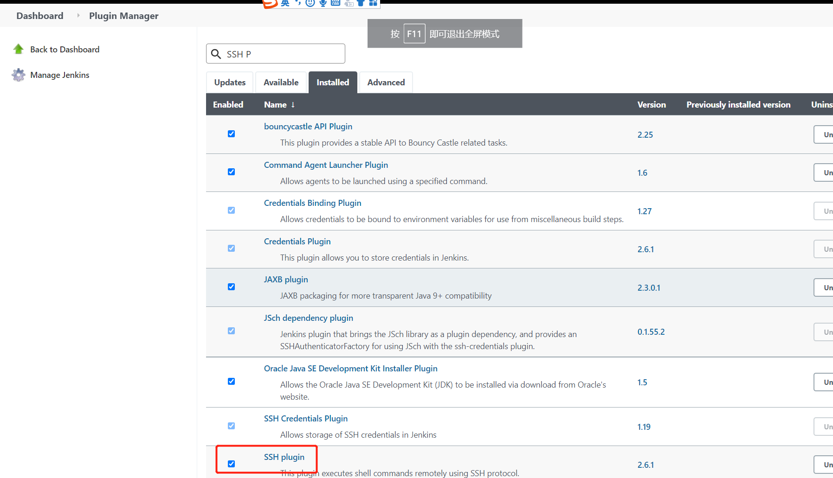Toggle Chinese/English mode via 英 icon
Screen dimensions: 833x478
(x=284, y=3)
